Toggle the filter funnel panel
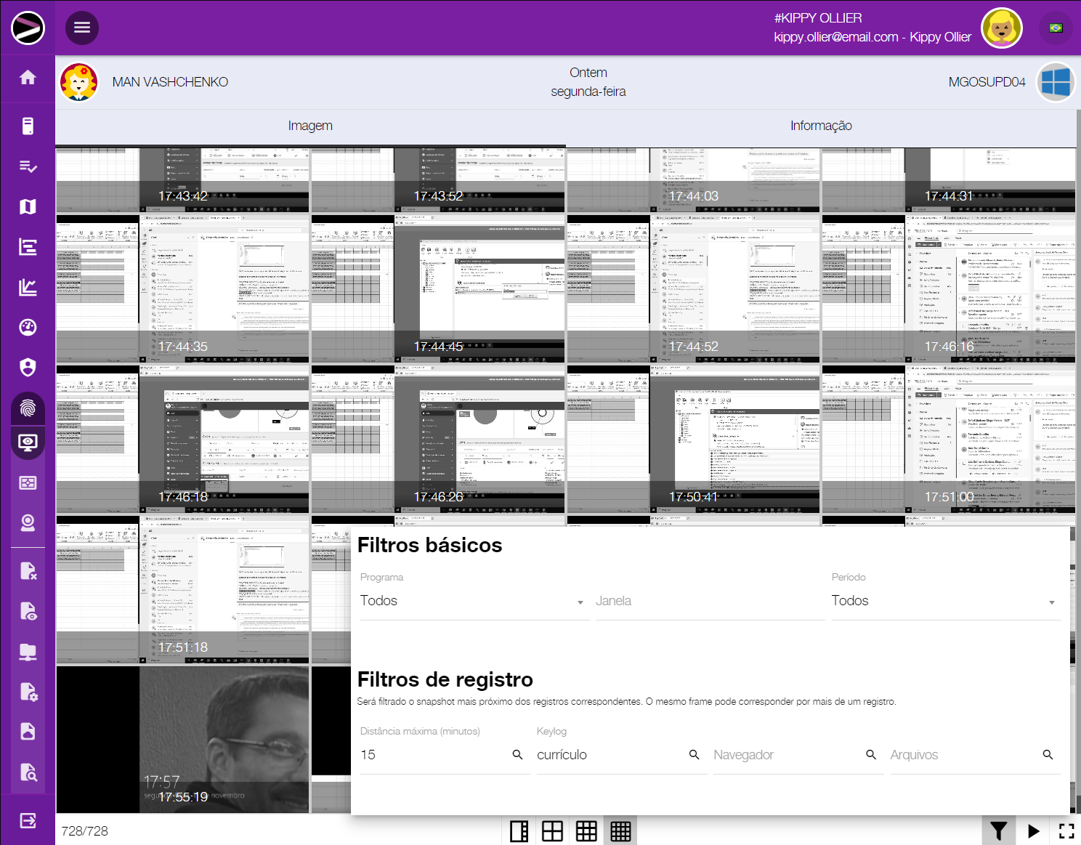The image size is (1081, 845). tap(999, 830)
